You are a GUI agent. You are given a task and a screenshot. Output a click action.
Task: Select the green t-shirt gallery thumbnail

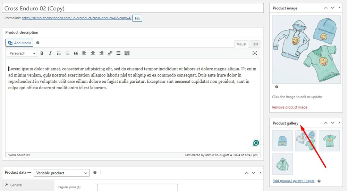(x=329, y=141)
